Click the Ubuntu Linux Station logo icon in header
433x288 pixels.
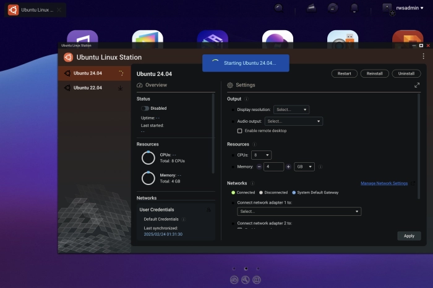tap(68, 57)
